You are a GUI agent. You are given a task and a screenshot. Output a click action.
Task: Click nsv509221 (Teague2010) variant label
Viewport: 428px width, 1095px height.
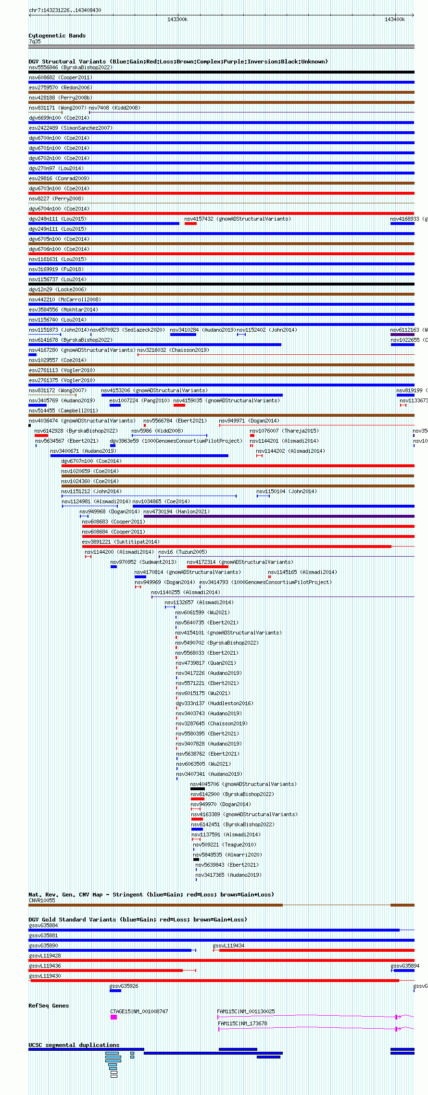click(x=225, y=845)
